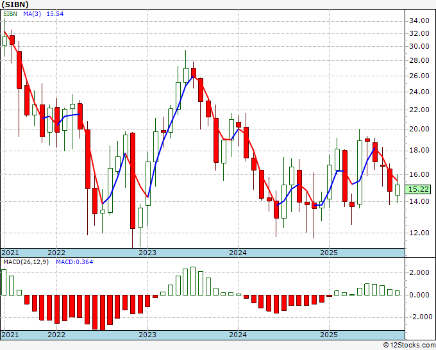The height and width of the screenshot is (350, 436).
Task: Click the 2024 marker on price timeline
Action: click(238, 253)
